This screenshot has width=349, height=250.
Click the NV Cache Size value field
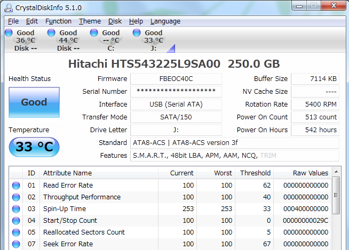[x=315, y=91]
